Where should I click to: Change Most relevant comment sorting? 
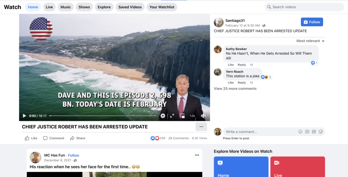pos(310,41)
